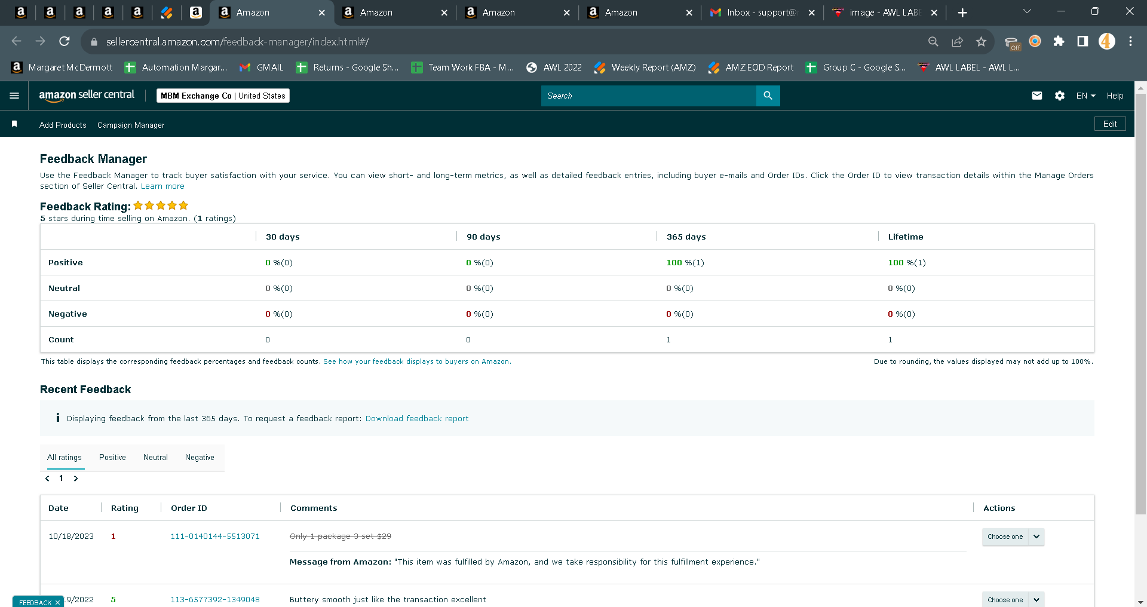Switch to the Inbox Gmail browser tab

(x=762, y=13)
